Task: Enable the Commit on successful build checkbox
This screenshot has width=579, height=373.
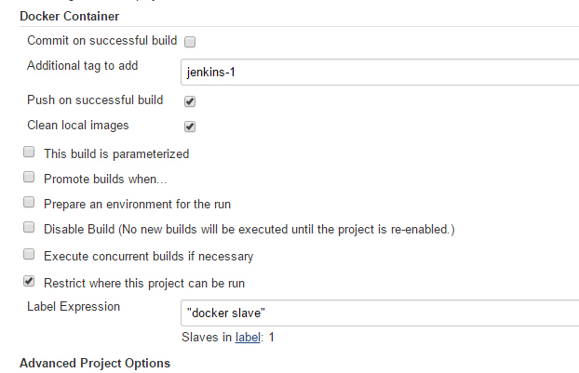Action: click(x=190, y=42)
